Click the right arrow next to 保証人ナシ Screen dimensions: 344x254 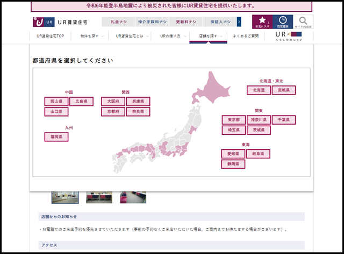[239, 22]
